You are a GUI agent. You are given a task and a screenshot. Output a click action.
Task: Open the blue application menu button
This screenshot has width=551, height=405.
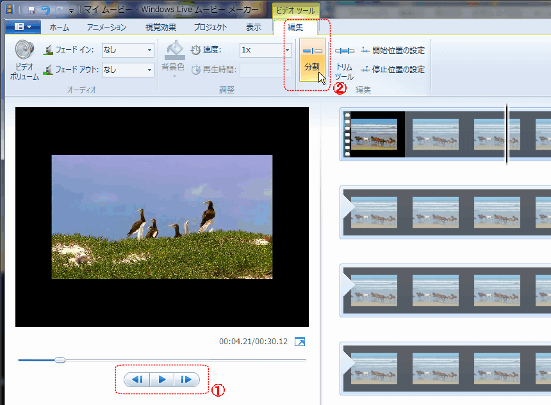[22, 27]
